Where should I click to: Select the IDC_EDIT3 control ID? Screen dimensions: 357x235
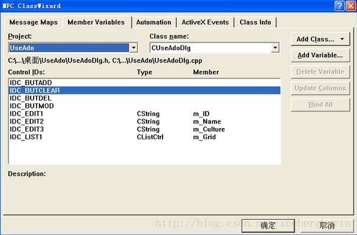27,129
